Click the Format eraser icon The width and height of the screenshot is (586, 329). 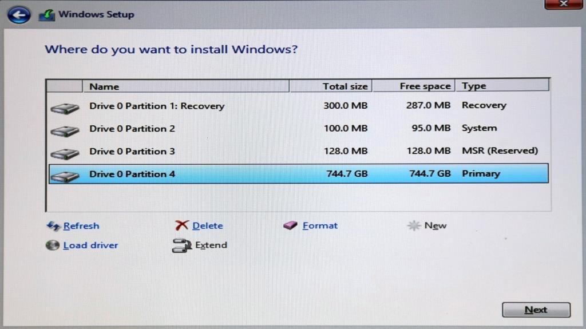coord(291,226)
